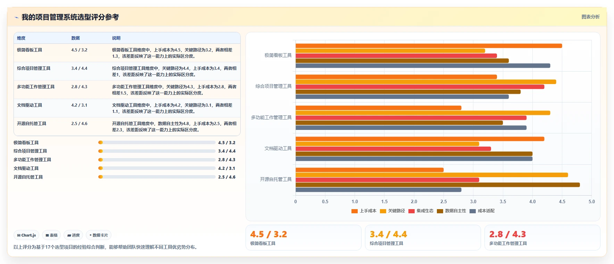Open the 2.8 / 4.3 多功能工作管理工具 stat card
This screenshot has width=614, height=264.
tap(542, 238)
